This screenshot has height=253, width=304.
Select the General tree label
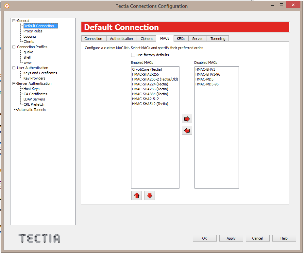(23, 21)
